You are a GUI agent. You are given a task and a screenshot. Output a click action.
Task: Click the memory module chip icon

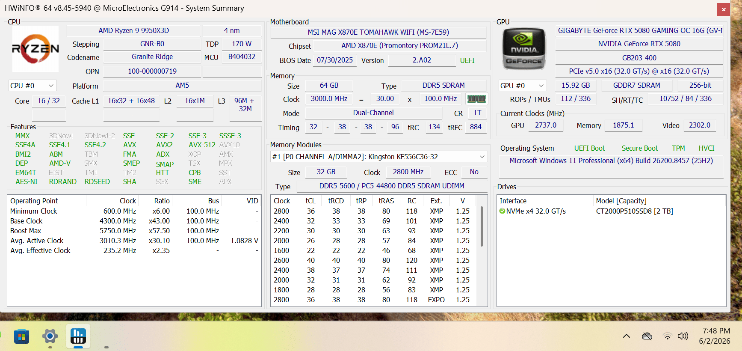click(x=476, y=99)
